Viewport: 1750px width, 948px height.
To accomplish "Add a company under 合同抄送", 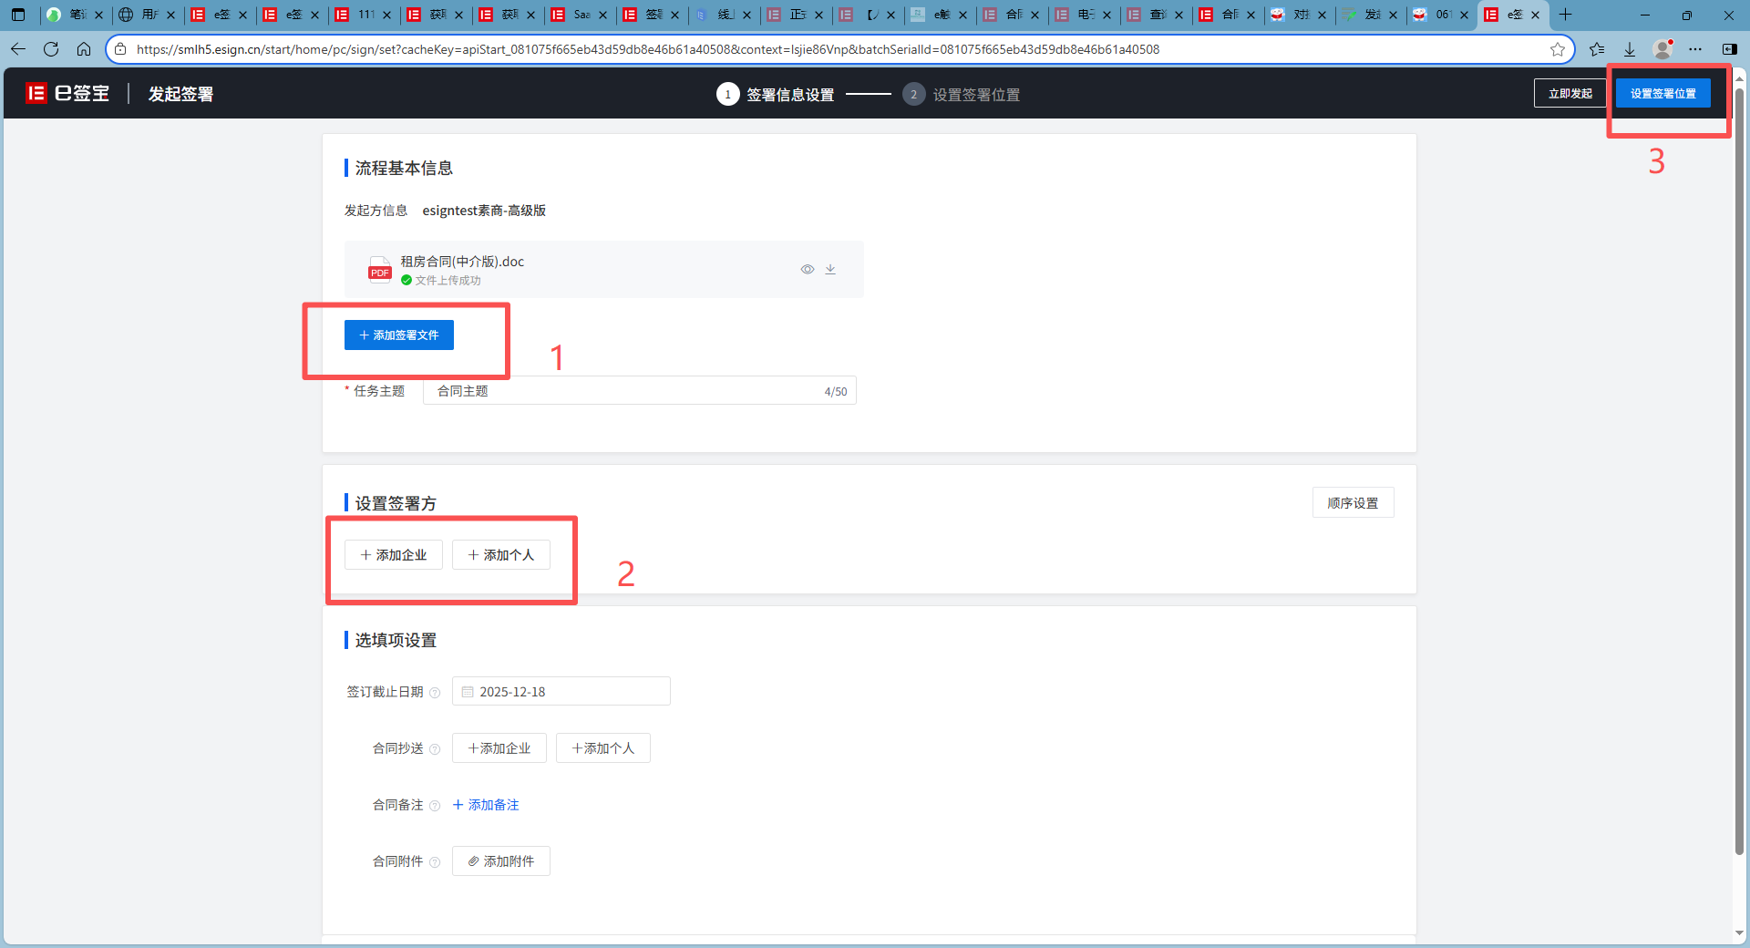I will click(499, 747).
